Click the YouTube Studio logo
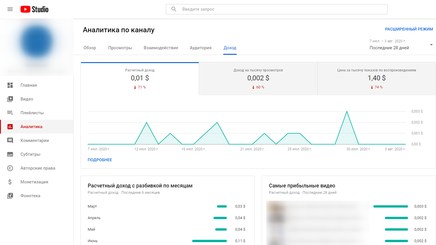 [x=34, y=9]
